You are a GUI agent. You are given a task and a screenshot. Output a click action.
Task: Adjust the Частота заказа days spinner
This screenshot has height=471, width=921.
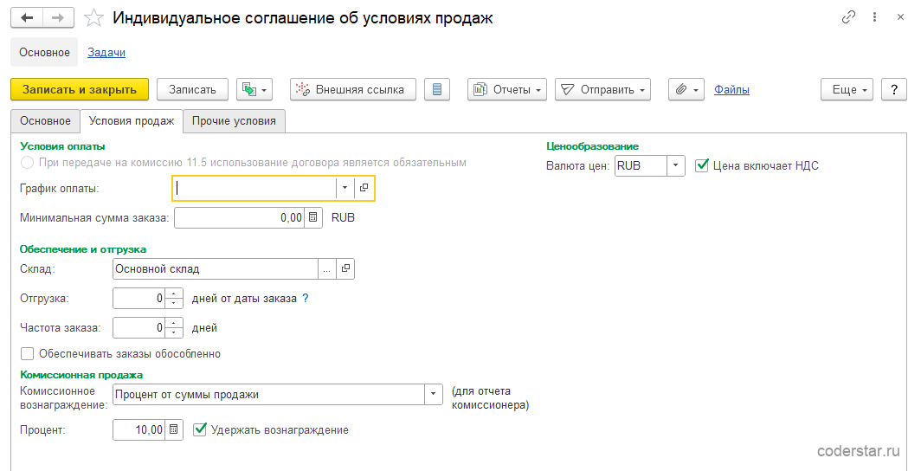click(174, 327)
